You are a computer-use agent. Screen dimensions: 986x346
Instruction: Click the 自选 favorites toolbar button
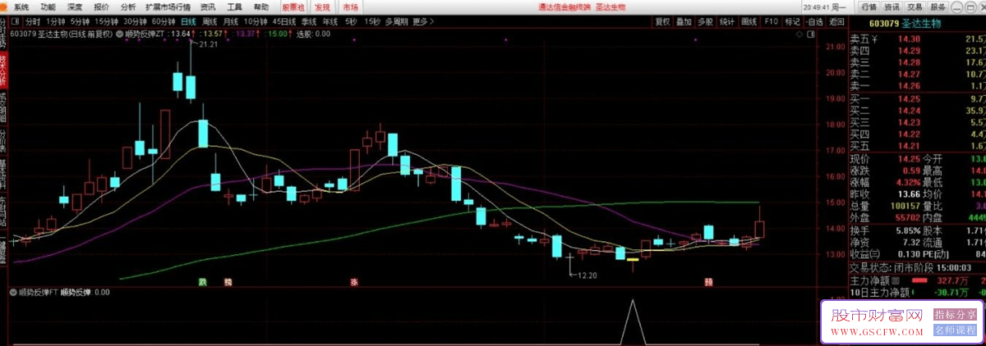click(x=814, y=20)
